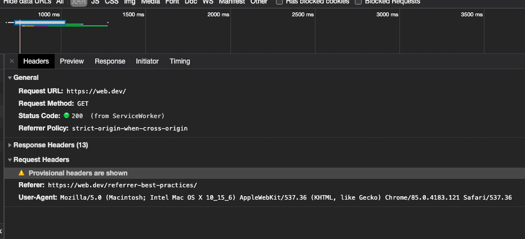Image resolution: width=525 pixels, height=239 pixels.
Task: Click the warning icon beside Provisional headers
Action: tap(22, 173)
